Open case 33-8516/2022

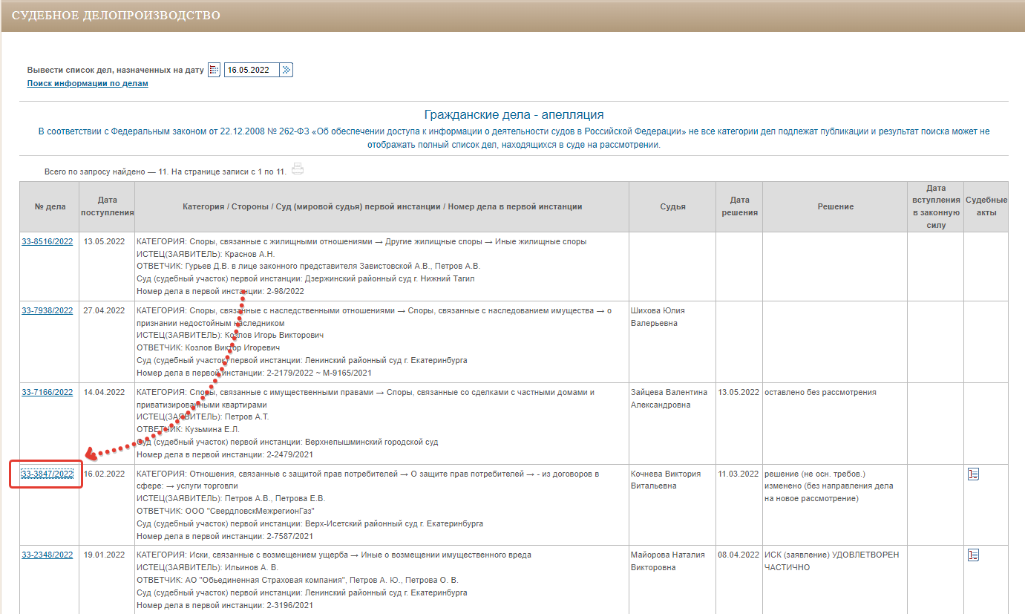(48, 241)
